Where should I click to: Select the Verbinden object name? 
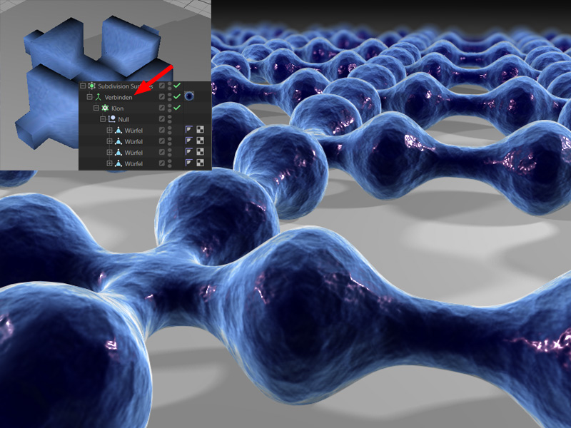click(118, 97)
